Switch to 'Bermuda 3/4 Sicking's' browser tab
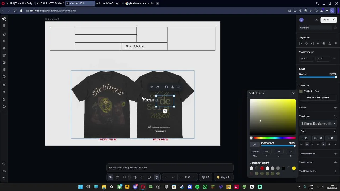 [110, 3]
